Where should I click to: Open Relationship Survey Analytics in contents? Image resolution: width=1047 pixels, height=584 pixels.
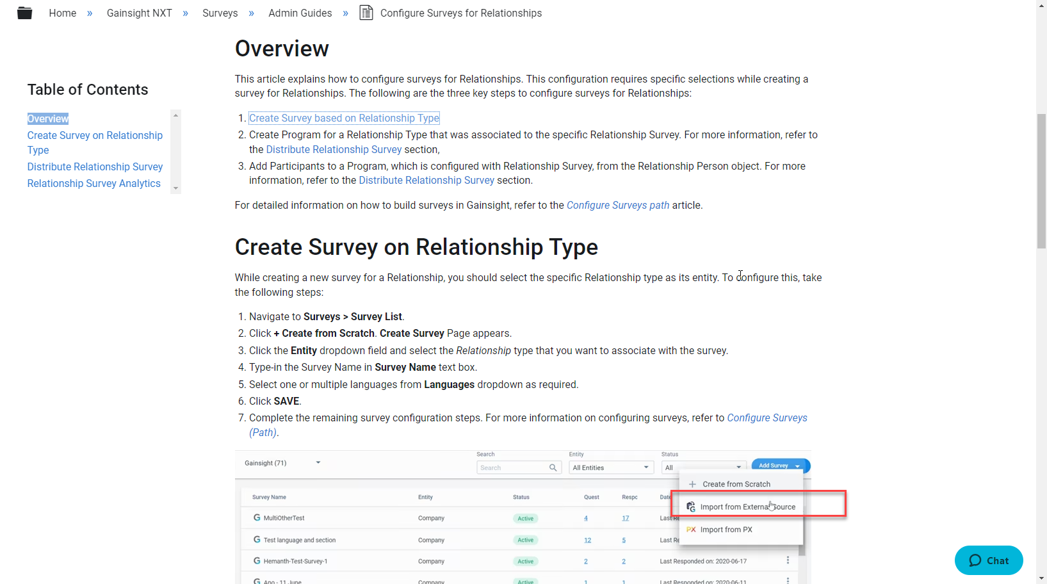click(93, 183)
